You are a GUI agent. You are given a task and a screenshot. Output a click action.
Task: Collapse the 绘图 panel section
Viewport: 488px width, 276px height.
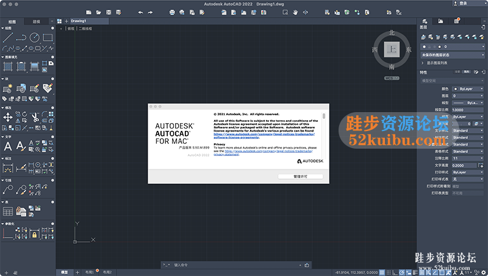[3, 28]
